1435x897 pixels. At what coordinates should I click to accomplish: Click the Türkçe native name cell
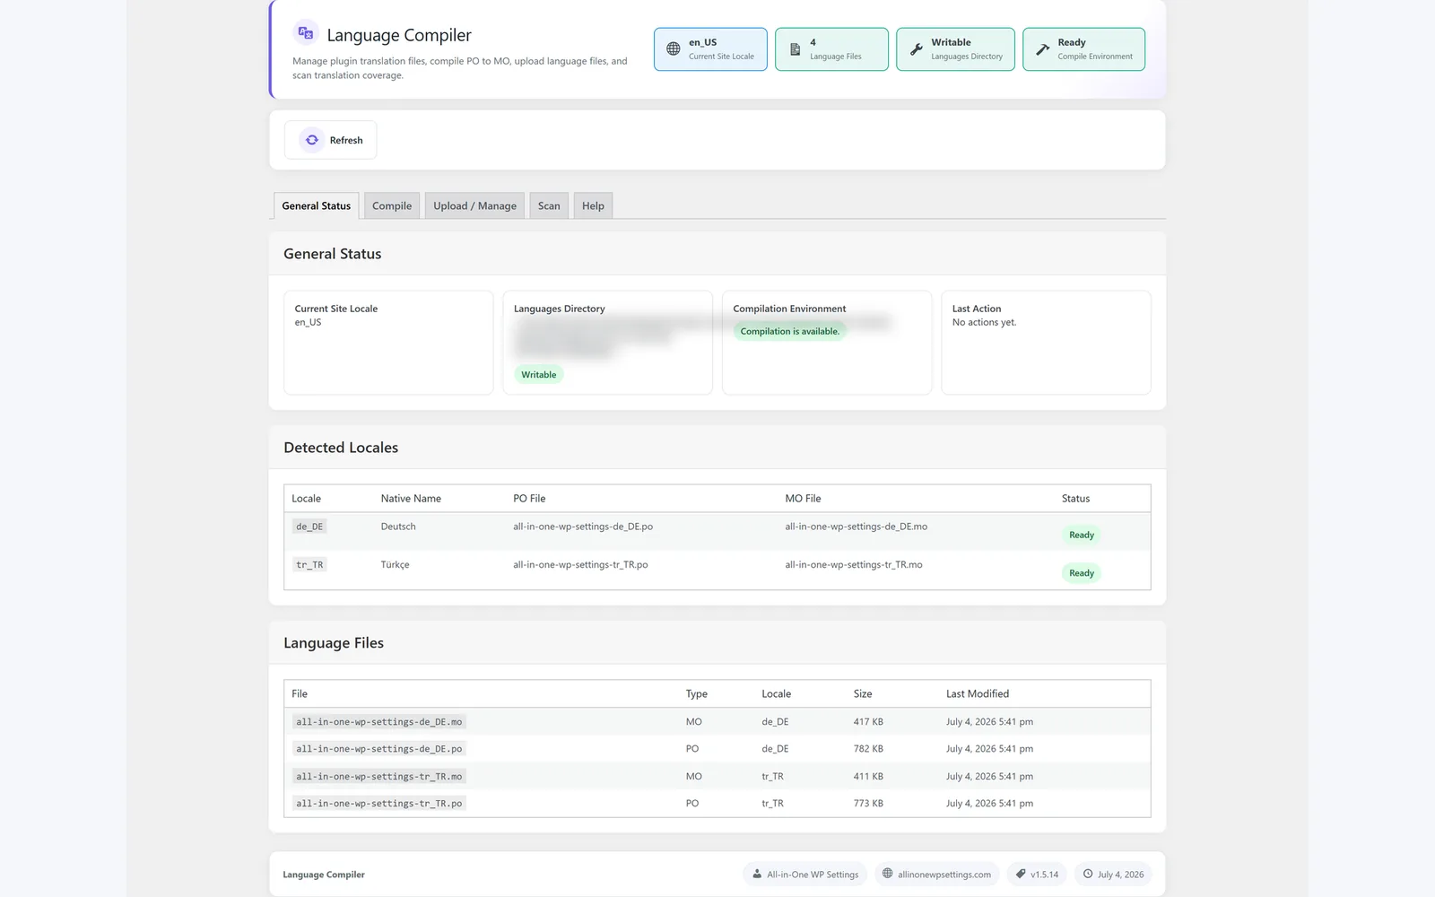pos(395,565)
